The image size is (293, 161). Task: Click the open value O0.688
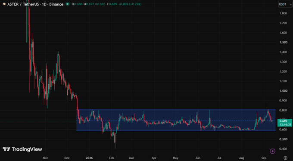[77, 4]
